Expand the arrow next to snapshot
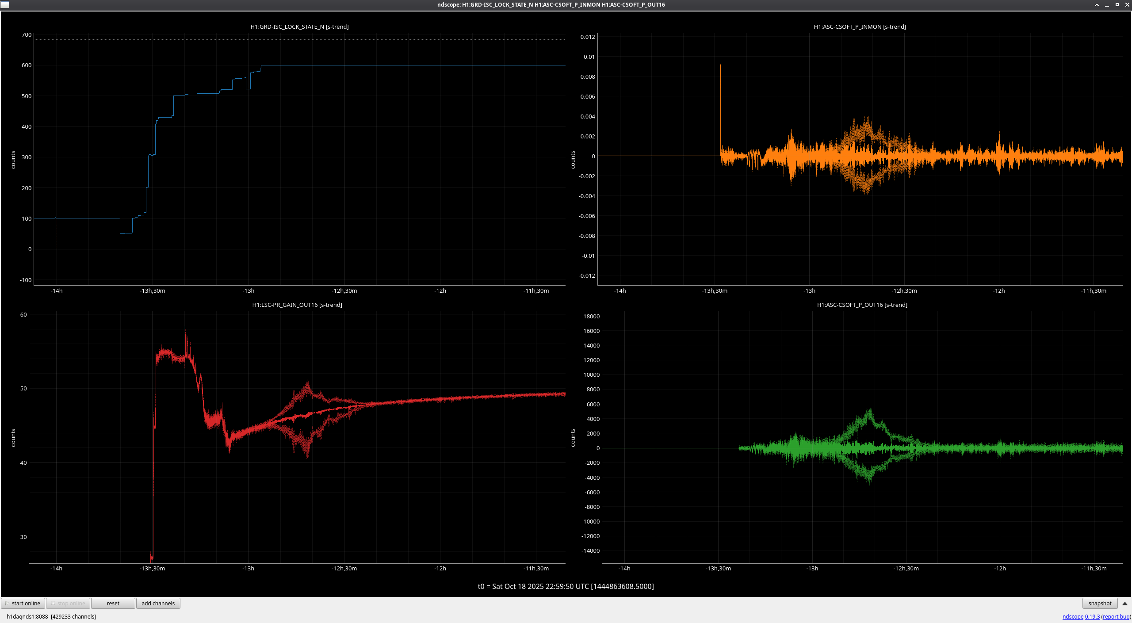The image size is (1132, 623). click(x=1125, y=603)
